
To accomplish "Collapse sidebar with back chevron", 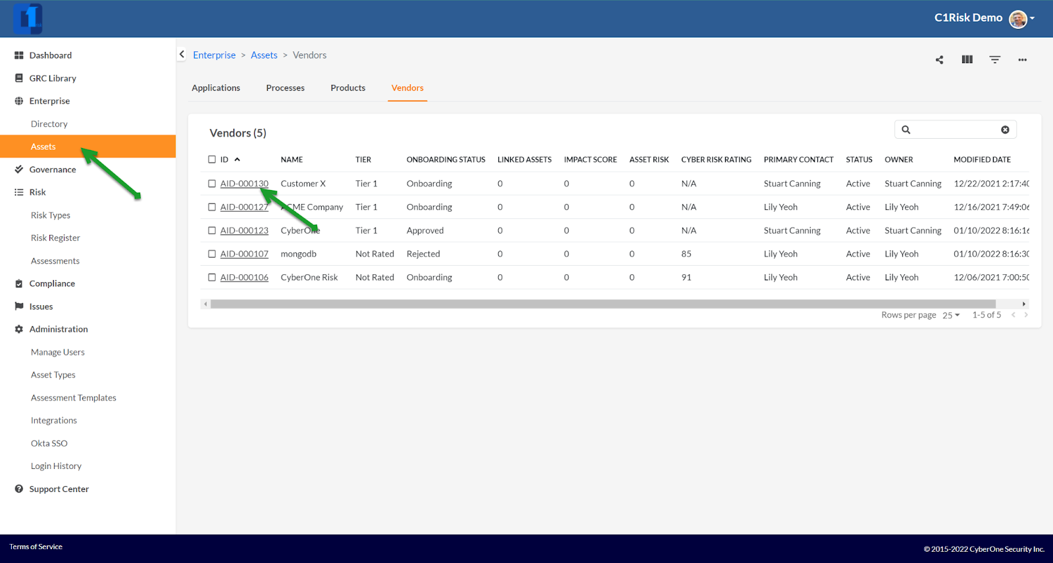I will [x=182, y=55].
